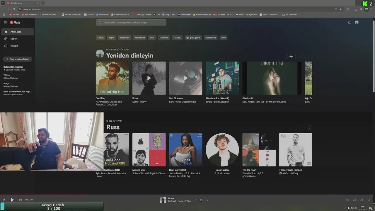Open a new browser tab
Screen dimensions: 375x211
[43, 3]
